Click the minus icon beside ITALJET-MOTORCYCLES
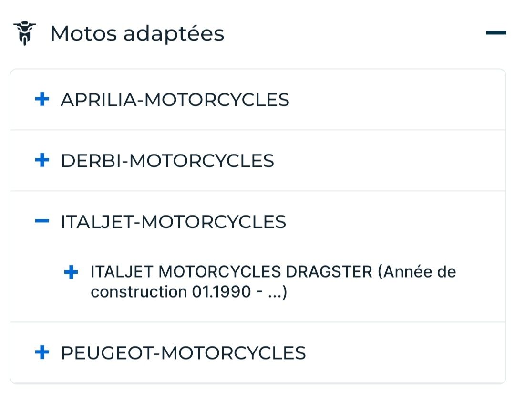This screenshot has width=515, height=403. coord(42,221)
